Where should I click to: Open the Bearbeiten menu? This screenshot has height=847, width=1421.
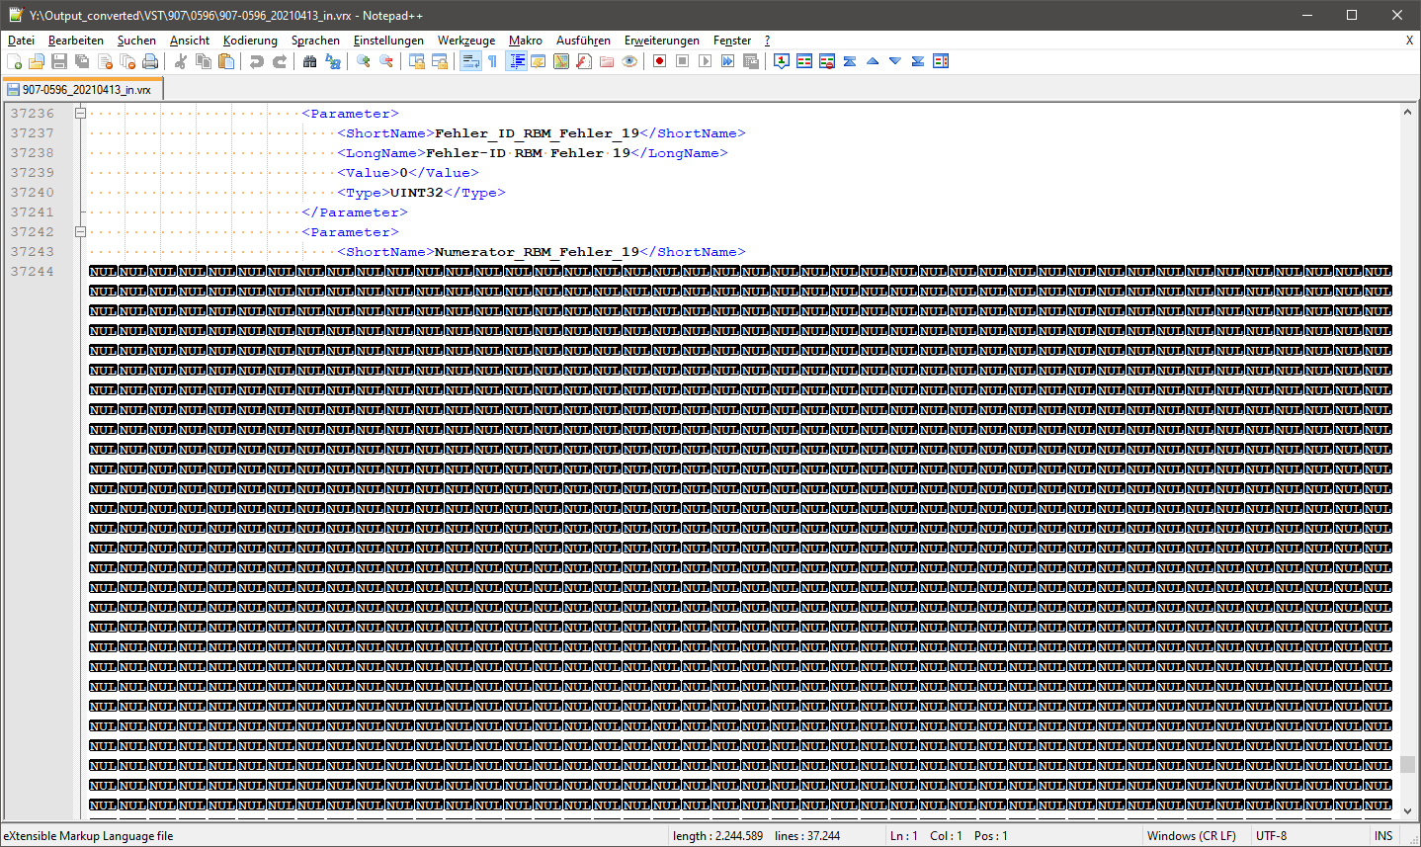click(76, 41)
